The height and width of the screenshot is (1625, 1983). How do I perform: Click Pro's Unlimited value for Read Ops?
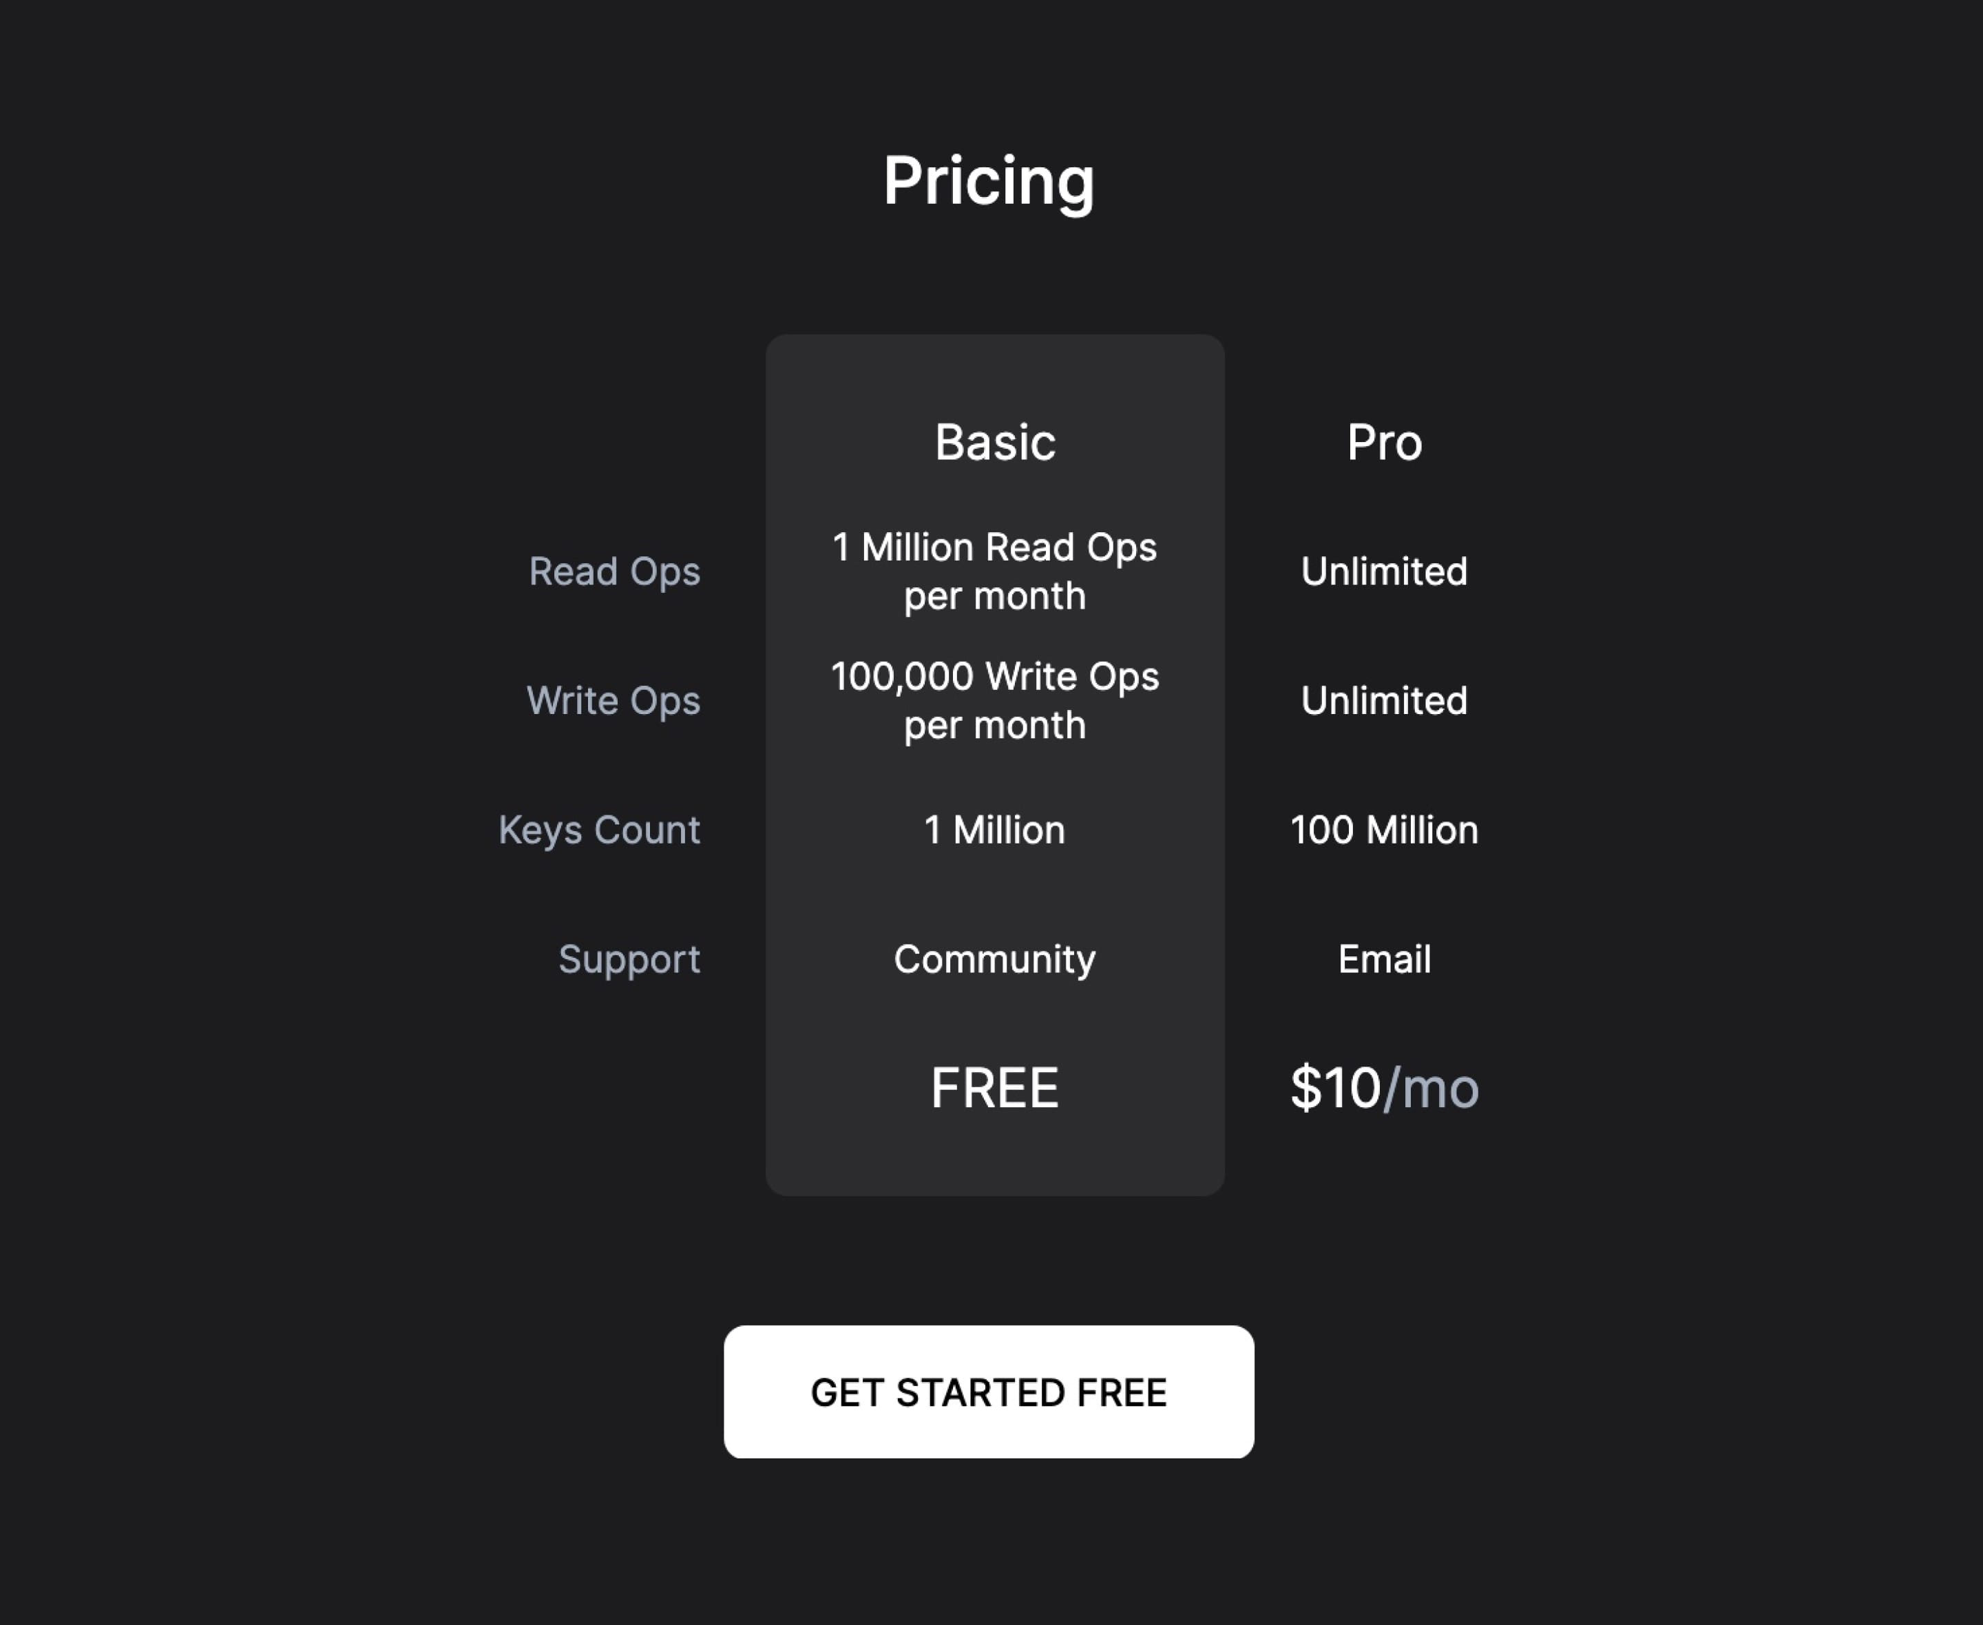(1384, 571)
